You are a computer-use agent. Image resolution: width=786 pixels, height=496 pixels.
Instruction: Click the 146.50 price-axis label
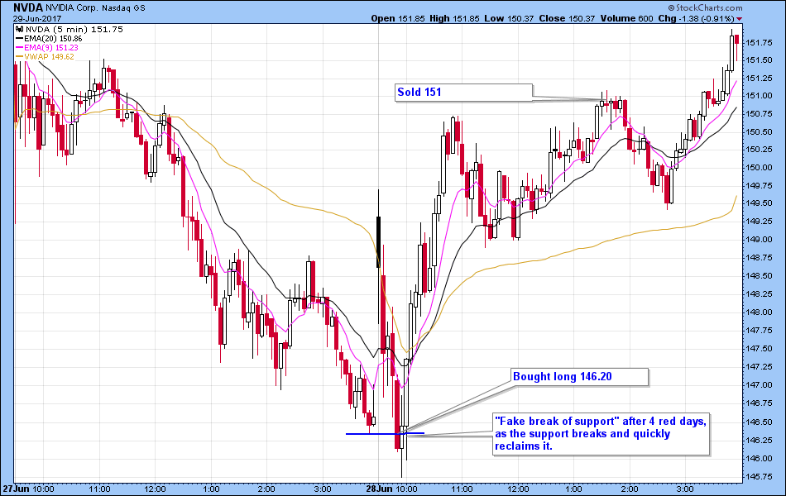click(759, 422)
